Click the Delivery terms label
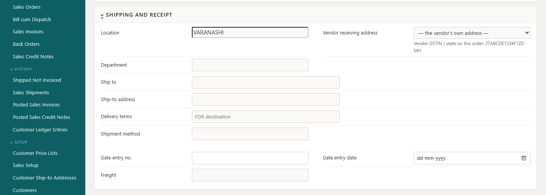This screenshot has height=195, width=546. (116, 117)
